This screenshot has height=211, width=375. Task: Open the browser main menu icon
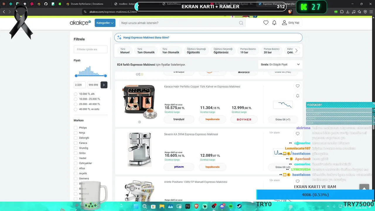[371, 12]
